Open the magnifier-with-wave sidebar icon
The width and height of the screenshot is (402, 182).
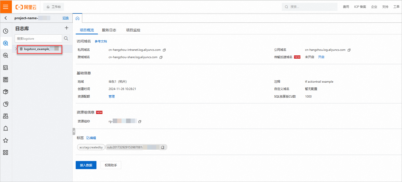click(6, 55)
